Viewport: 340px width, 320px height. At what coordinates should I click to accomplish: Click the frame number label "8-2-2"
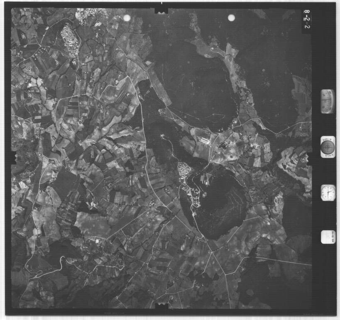[x=307, y=20]
